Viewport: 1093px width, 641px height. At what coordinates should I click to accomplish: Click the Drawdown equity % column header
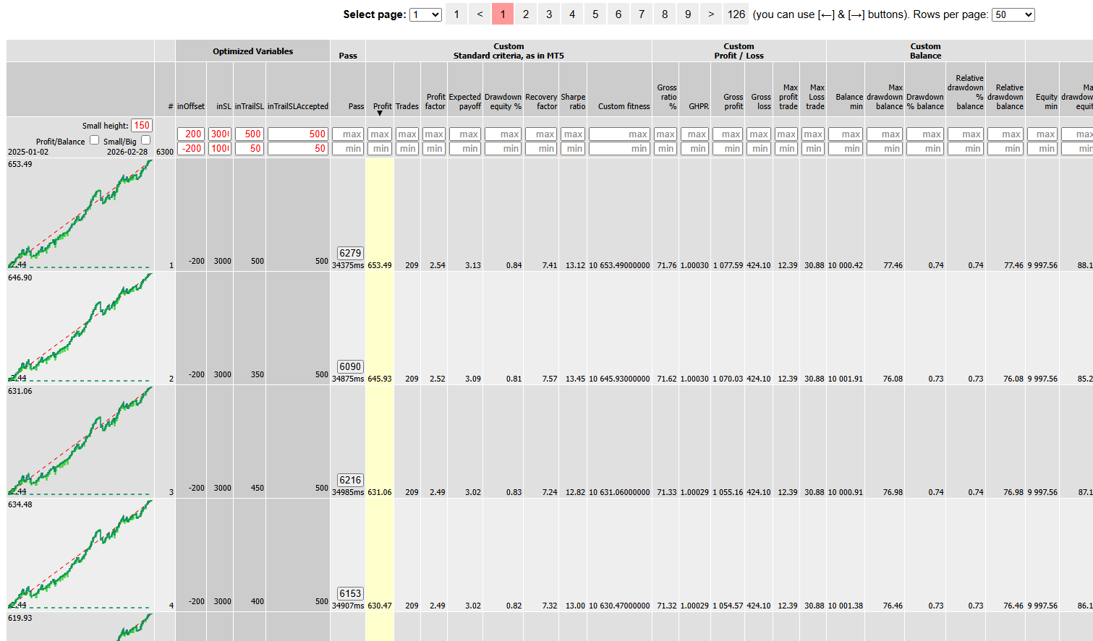coord(503,101)
